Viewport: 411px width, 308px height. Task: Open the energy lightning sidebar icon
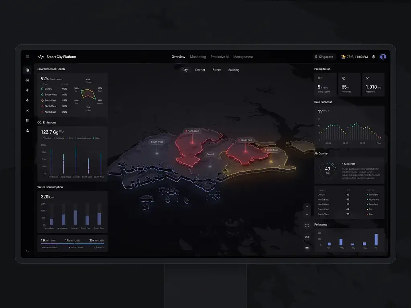pos(27,100)
